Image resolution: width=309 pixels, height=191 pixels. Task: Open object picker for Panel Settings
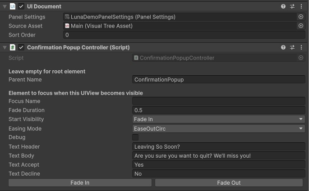(301, 17)
